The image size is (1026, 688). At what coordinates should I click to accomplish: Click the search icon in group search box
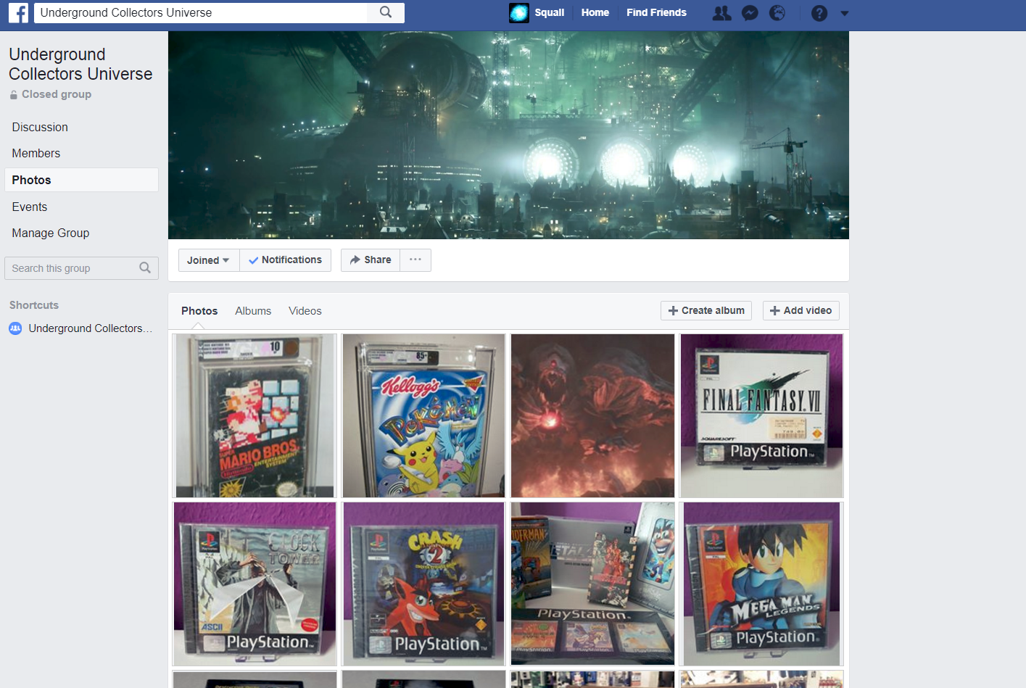pos(145,268)
